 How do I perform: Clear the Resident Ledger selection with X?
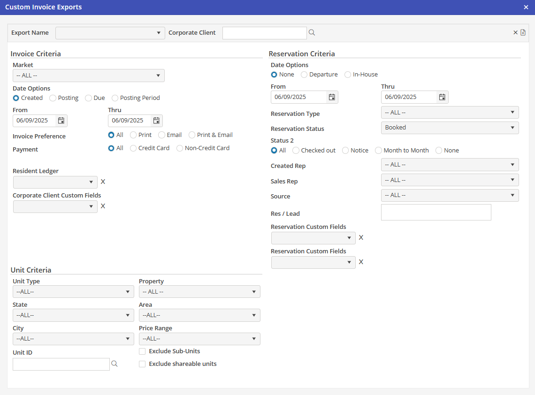(x=103, y=182)
